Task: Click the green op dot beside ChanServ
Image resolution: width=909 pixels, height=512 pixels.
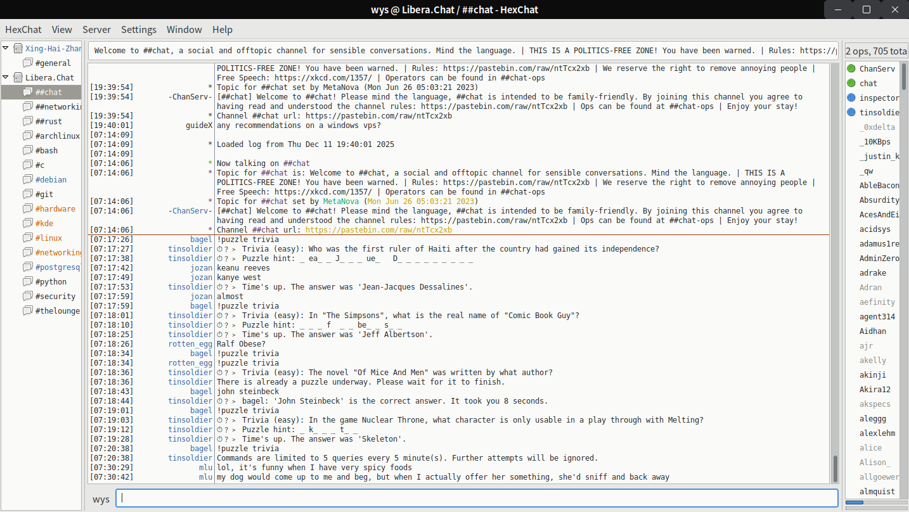Action: click(851, 68)
